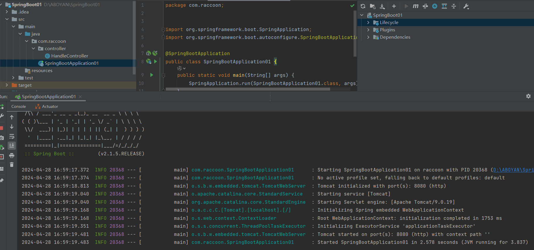Switch to Actuator tab
534x250 pixels.
[47, 106]
